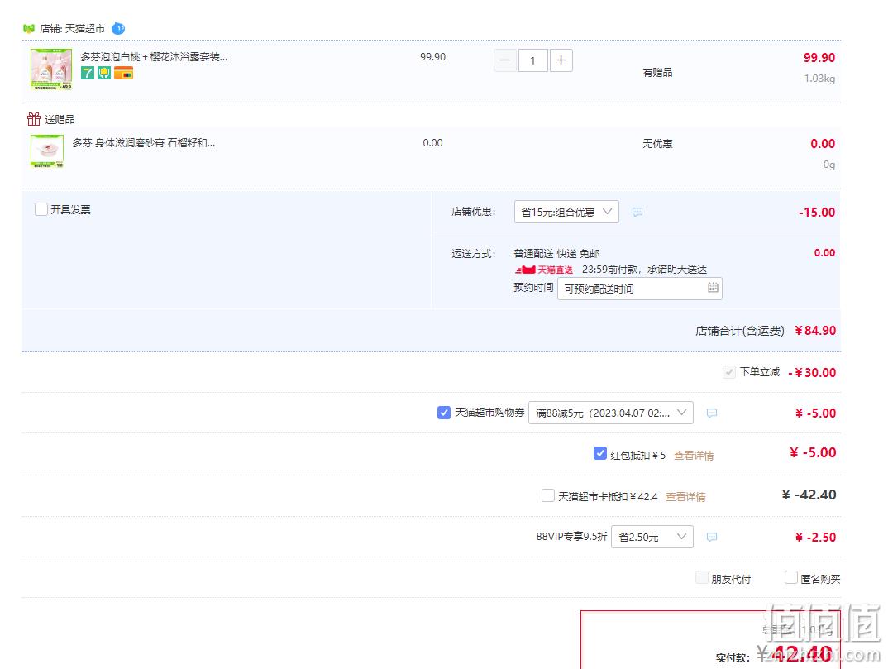Click the comment icon next to 店铺优惠 dropdown
This screenshot has height=669, width=888.
pyautogui.click(x=637, y=212)
